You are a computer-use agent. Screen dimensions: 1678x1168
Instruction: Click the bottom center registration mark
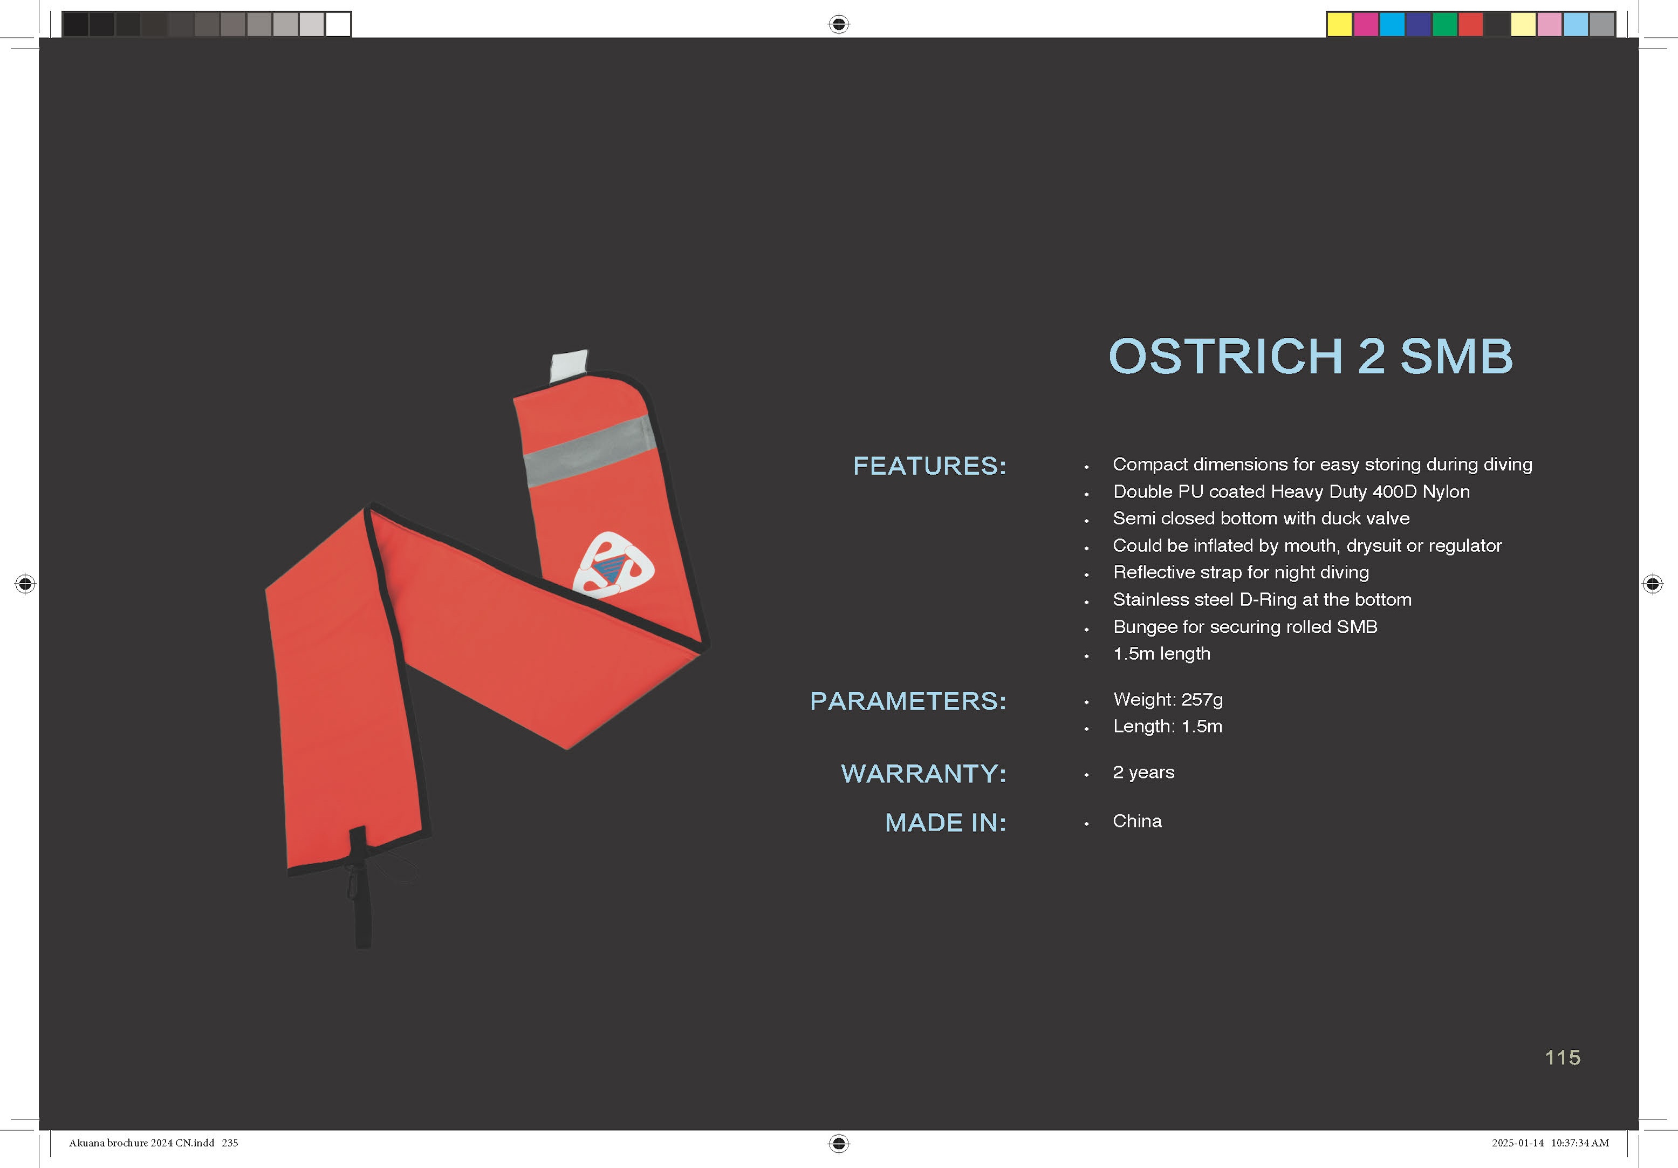pyautogui.click(x=838, y=1143)
